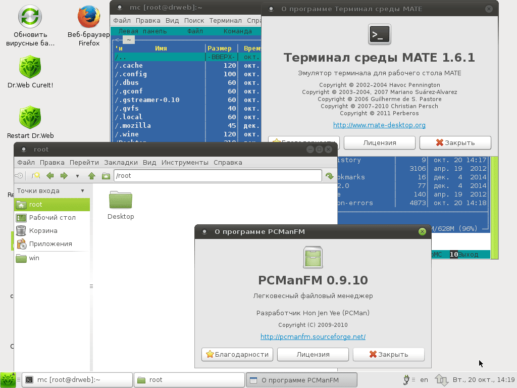The height and width of the screenshot is (388, 517).
Task: Open 'Справка' menu in file manager
Action: 228,162
